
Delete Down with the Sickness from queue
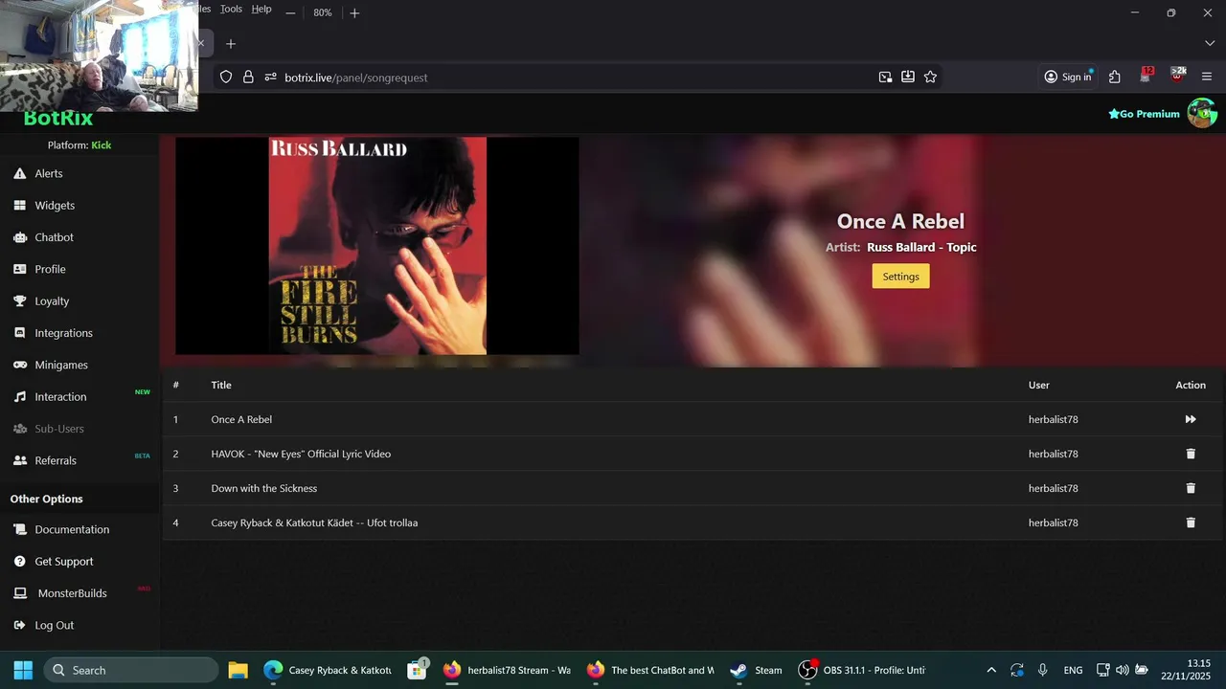pyautogui.click(x=1191, y=488)
